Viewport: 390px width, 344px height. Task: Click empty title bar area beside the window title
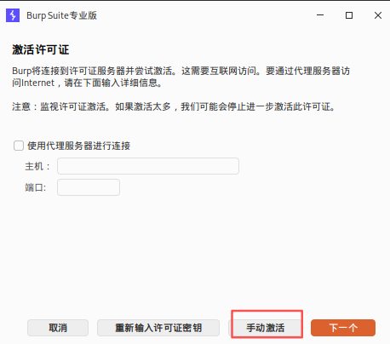pos(204,15)
